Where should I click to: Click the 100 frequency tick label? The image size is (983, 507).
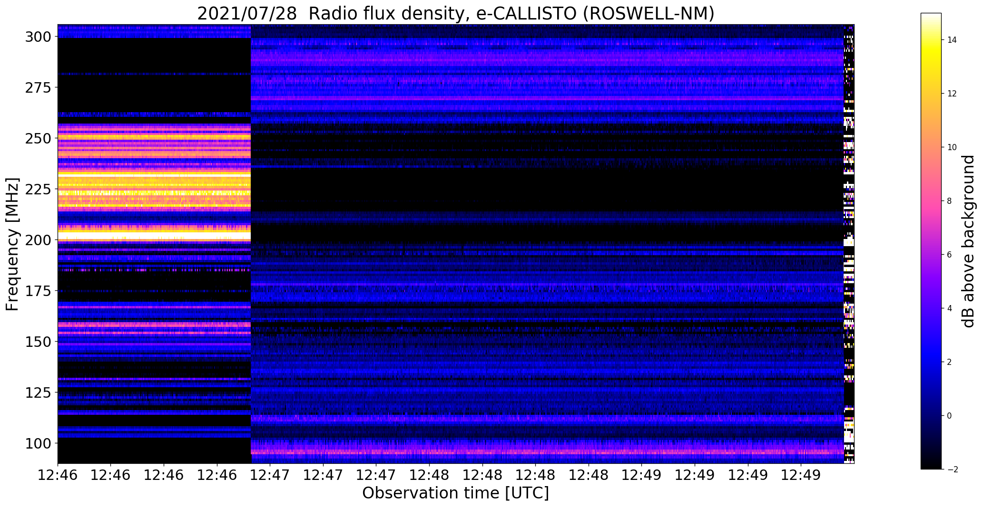tap(39, 443)
